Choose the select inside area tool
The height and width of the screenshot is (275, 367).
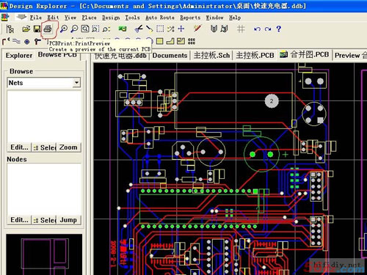coord(160,29)
